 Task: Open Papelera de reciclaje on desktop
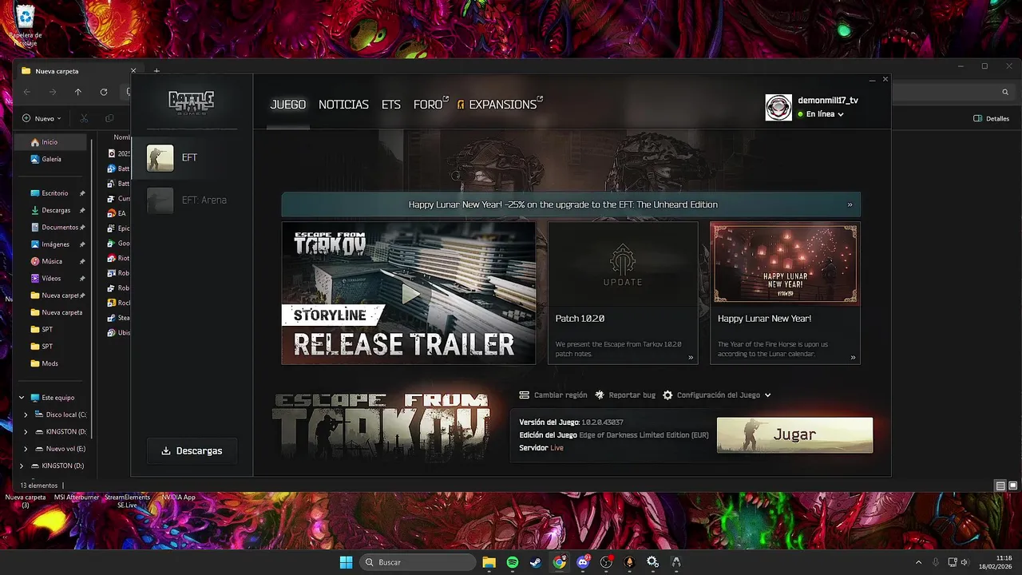coord(26,24)
